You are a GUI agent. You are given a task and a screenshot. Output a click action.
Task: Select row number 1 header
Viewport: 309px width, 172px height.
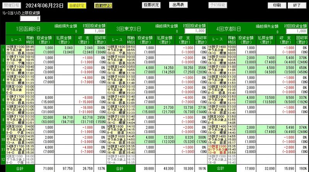point(3,50)
